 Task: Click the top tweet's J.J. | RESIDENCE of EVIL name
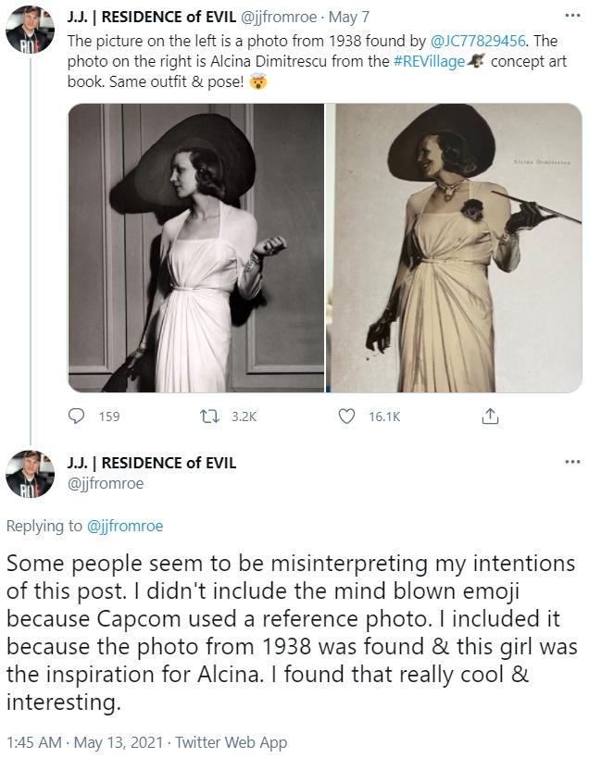[x=152, y=15]
